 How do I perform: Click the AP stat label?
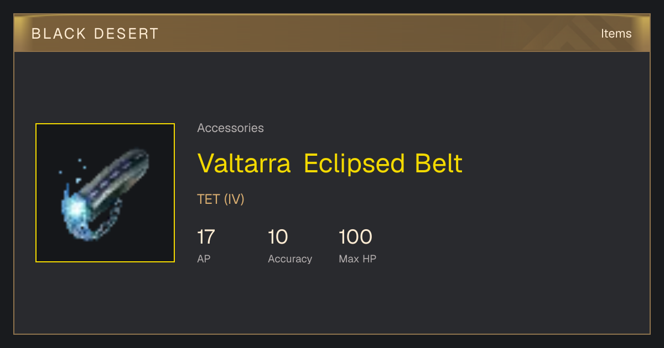(x=204, y=259)
